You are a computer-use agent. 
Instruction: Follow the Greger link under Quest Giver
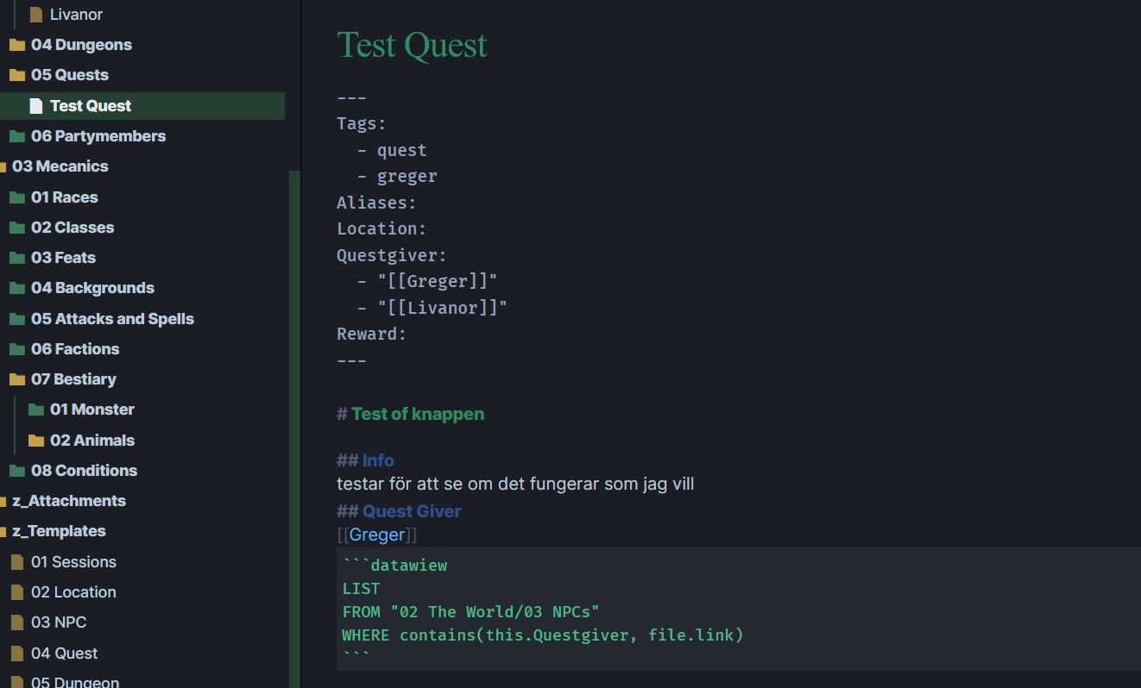tap(377, 535)
